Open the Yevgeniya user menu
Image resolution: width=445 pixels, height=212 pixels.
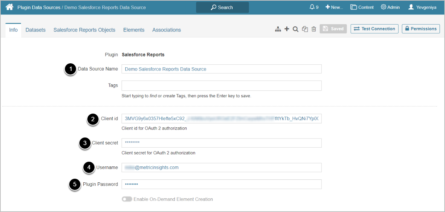[x=422, y=7]
